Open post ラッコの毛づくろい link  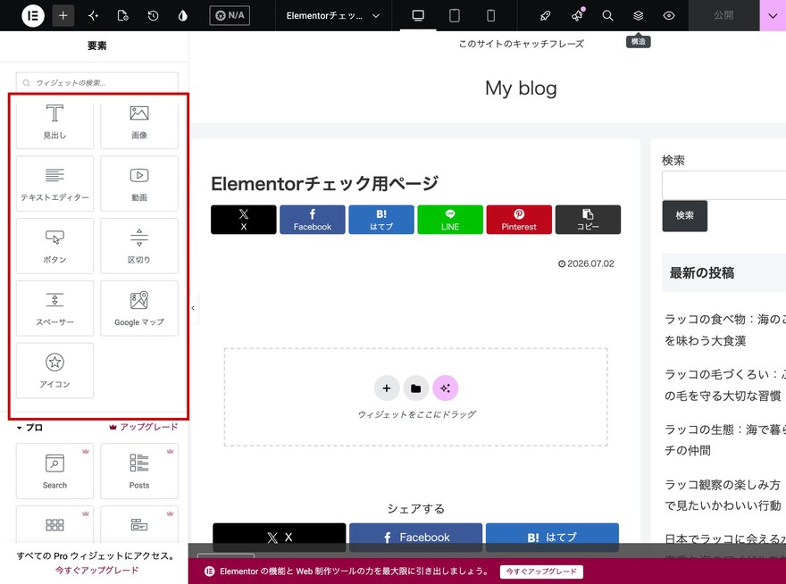[725, 385]
